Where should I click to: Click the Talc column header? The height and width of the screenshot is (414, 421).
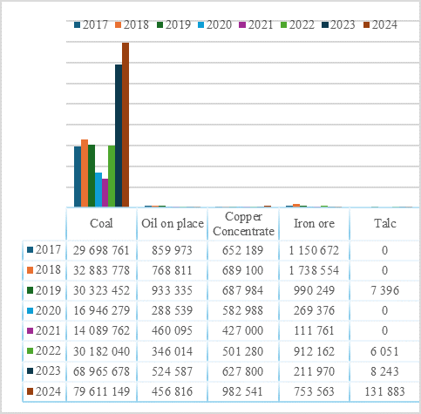coord(385,224)
